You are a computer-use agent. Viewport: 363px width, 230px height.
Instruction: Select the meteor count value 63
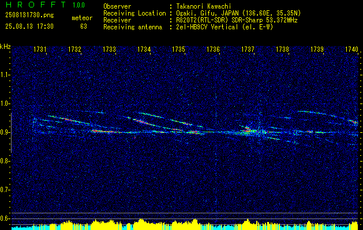[84, 26]
